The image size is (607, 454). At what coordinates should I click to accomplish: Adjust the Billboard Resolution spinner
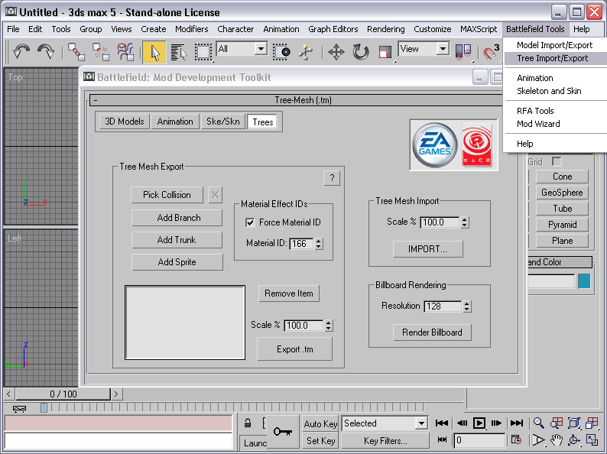467,306
